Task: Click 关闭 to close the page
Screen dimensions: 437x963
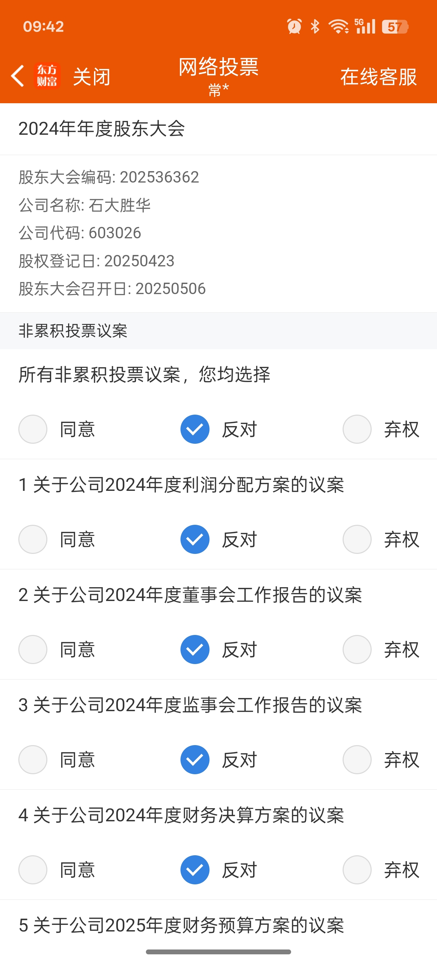Action: coord(91,77)
